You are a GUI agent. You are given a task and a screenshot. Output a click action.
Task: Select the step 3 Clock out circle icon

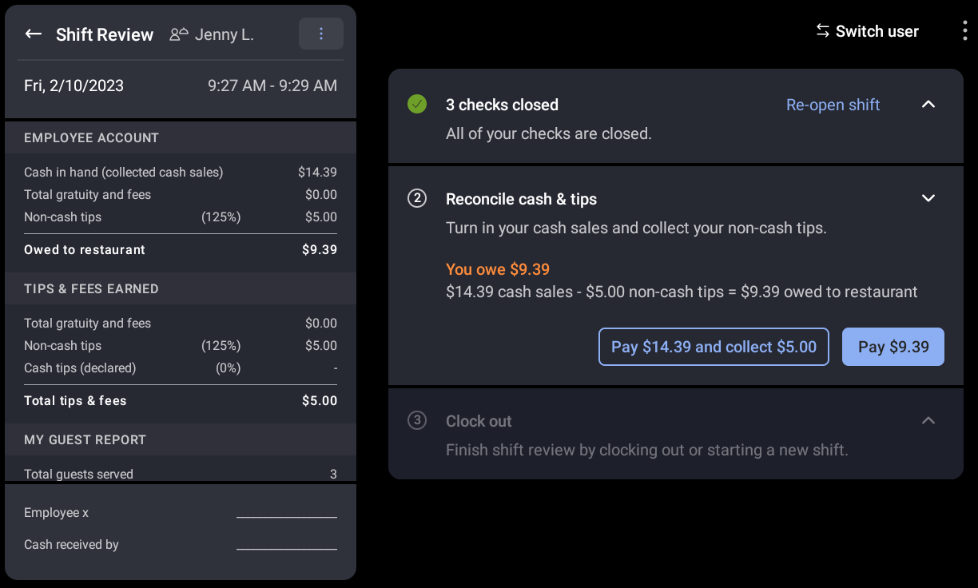pos(416,421)
